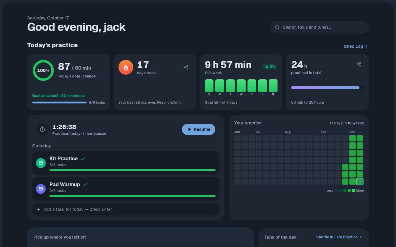Resume the paused practice timer
396x247 pixels.
point(199,129)
